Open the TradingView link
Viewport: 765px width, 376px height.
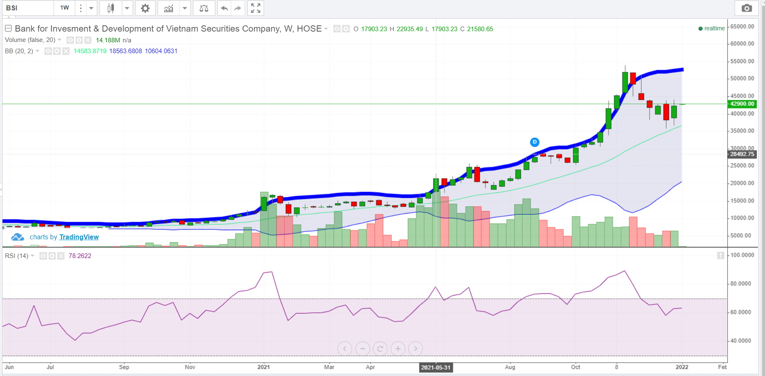79,237
